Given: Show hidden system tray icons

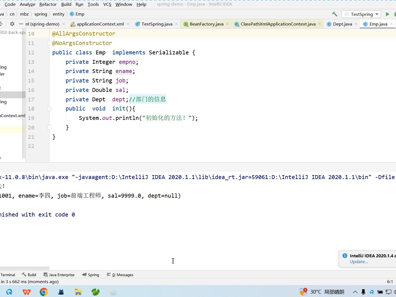Looking at the screenshot, I should [x=355, y=292].
